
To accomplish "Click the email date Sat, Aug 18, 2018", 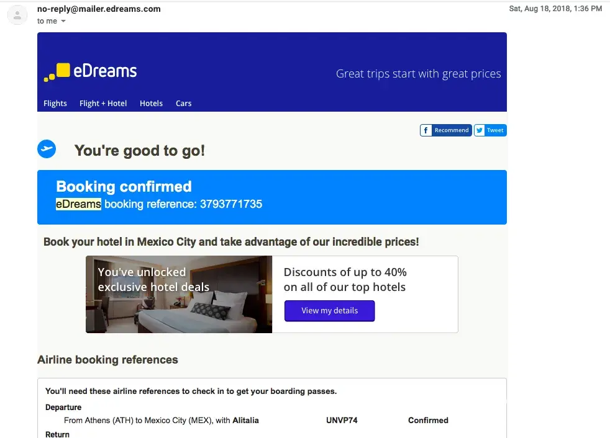I will click(x=555, y=9).
